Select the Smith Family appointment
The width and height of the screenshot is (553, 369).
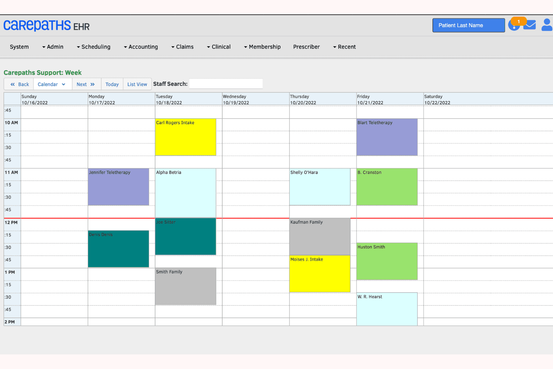coord(185,286)
